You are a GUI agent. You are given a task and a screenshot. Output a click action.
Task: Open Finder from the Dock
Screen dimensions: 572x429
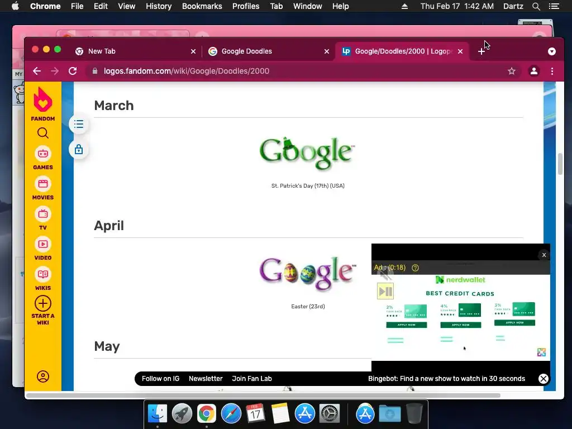(x=157, y=414)
